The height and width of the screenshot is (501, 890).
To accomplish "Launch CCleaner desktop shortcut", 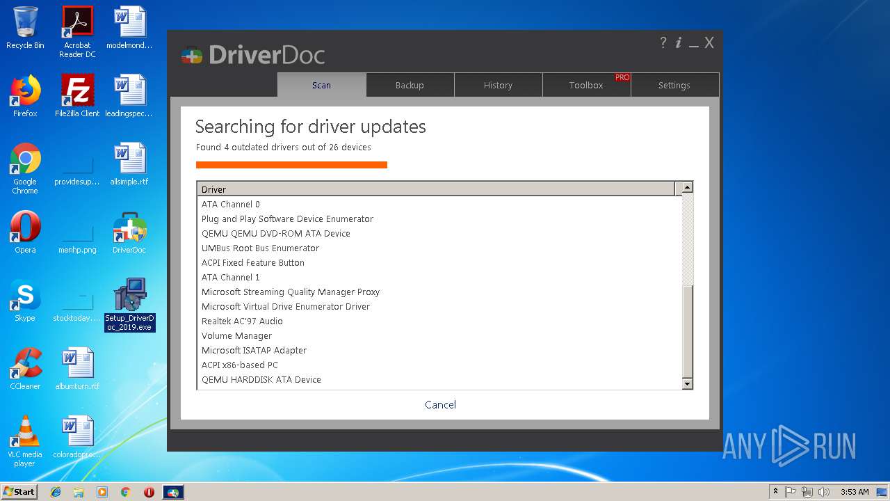I will 25,369.
